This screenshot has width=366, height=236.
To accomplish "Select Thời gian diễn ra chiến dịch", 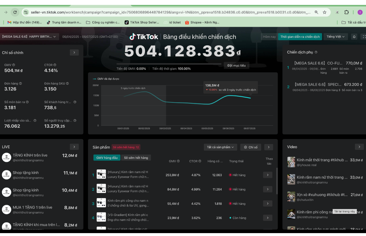I will [x=300, y=37].
